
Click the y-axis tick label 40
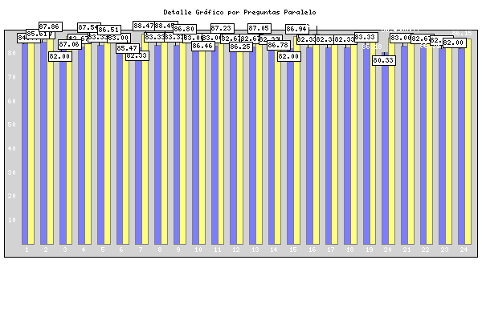point(12,148)
